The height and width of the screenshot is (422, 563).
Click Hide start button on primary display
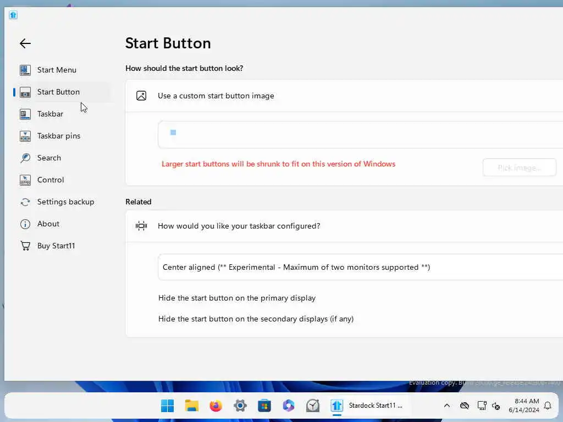click(x=237, y=298)
